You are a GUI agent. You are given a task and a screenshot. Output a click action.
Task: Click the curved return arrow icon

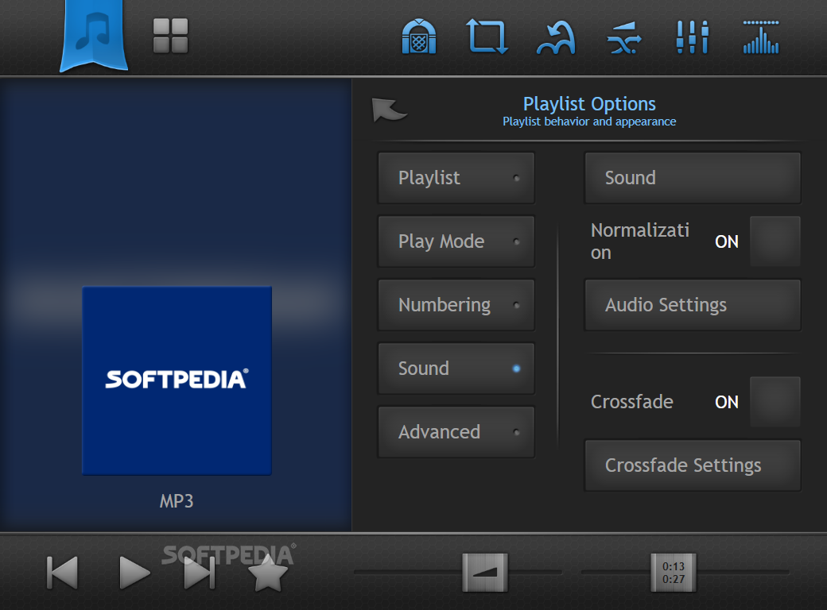[556, 37]
